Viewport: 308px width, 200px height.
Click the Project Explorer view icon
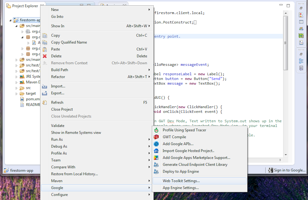pyautogui.click(x=9, y=6)
